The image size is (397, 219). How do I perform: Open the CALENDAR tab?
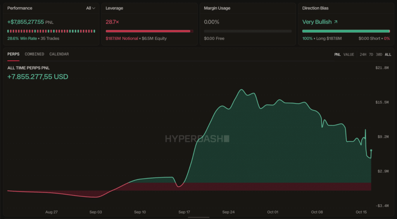point(59,54)
